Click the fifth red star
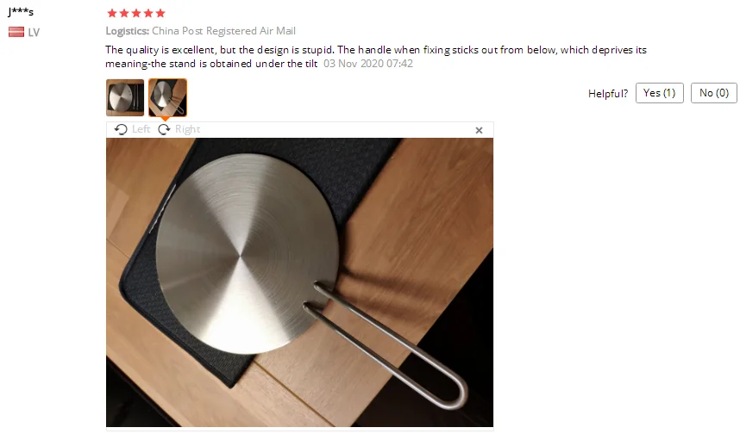Viewport: 740px width, 440px height. click(160, 13)
